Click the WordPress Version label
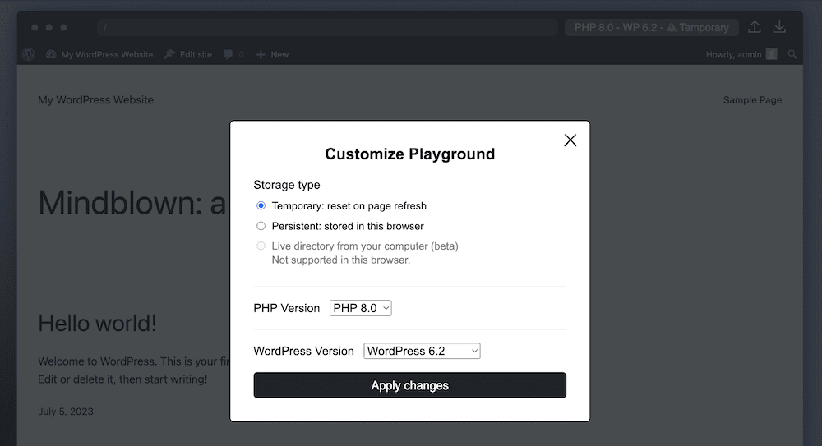Image resolution: width=822 pixels, height=446 pixels. (303, 352)
